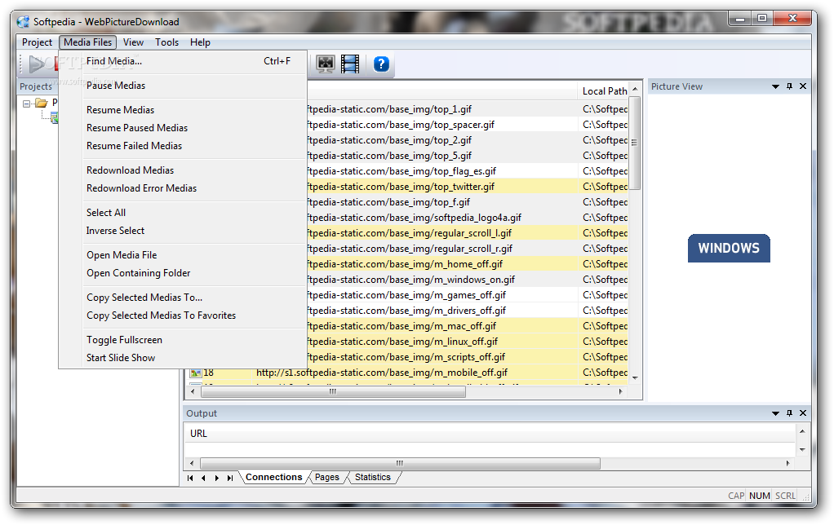834x525 pixels.
Task: Click the next tab navigation arrow
Action: tap(216, 478)
